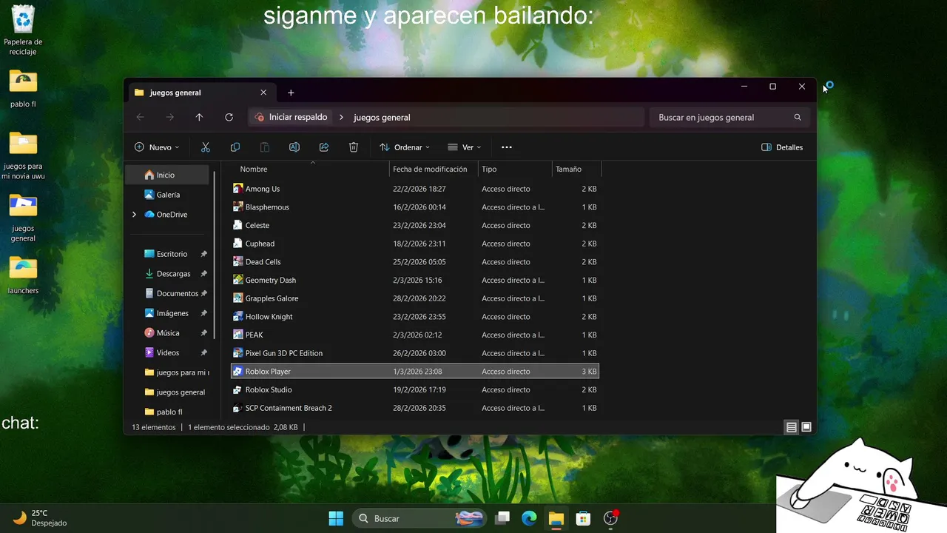The height and width of the screenshot is (533, 947).
Task: Click the Copy icon in toolbar
Action: (x=235, y=147)
